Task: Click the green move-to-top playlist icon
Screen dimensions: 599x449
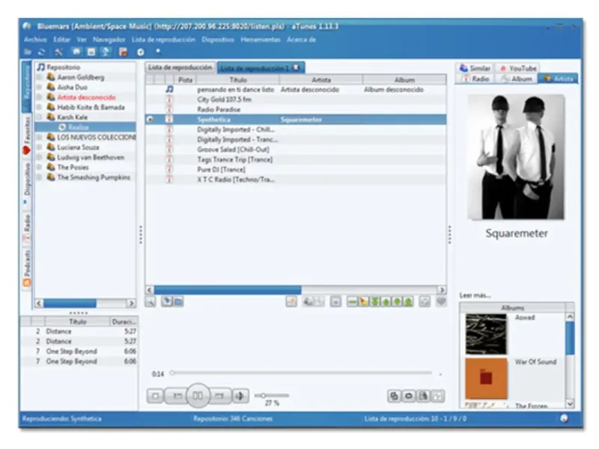Action: click(375, 302)
